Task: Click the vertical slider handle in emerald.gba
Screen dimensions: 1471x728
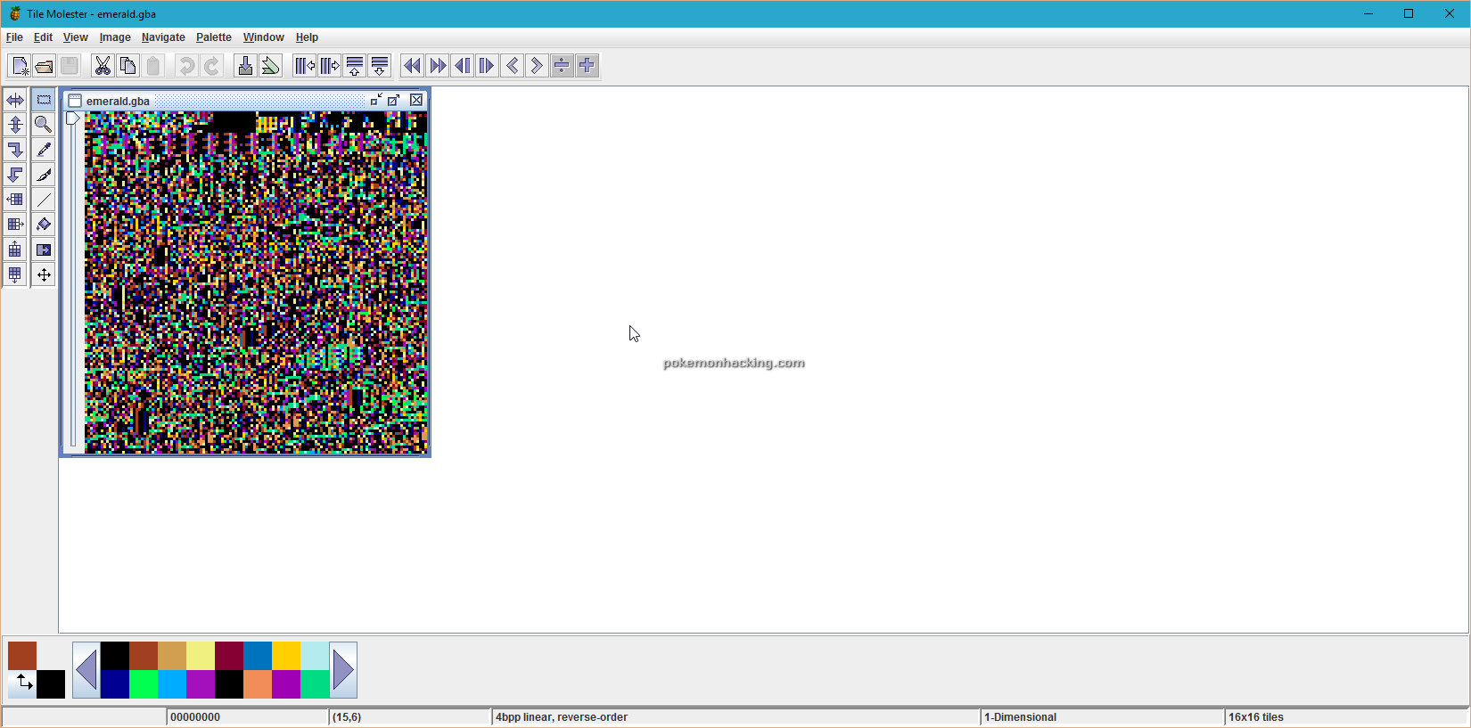Action: coord(73,119)
